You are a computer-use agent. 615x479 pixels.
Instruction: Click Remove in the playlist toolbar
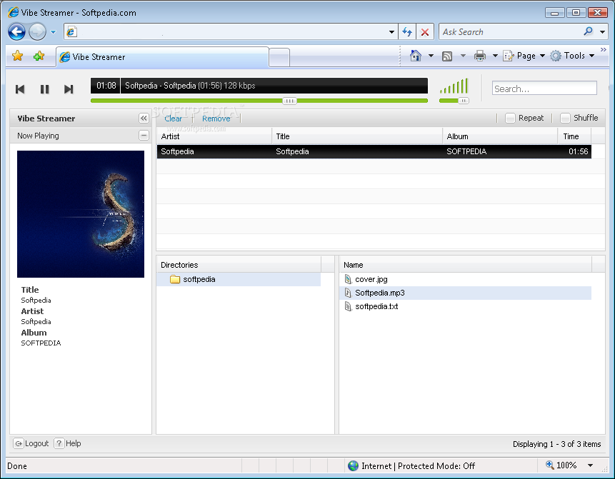[216, 119]
